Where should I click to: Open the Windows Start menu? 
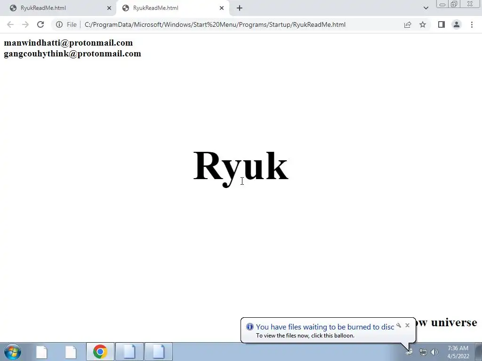pos(13,352)
